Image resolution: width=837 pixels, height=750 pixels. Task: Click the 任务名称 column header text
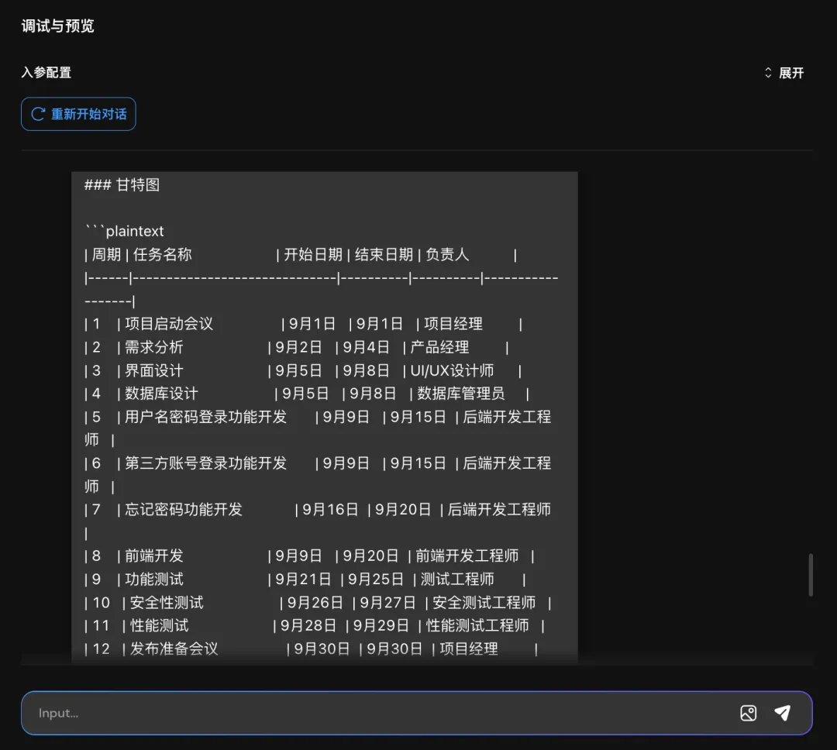162,255
